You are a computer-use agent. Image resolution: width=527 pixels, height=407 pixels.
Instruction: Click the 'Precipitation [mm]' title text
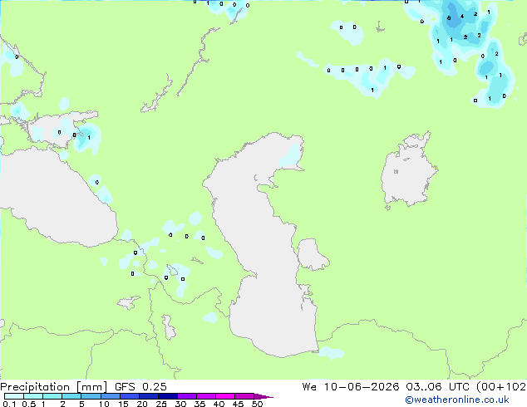[x=54, y=387]
